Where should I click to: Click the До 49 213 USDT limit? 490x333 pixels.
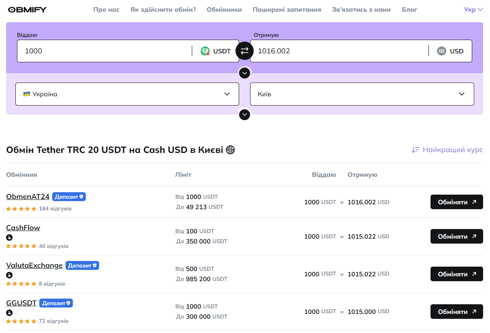click(x=200, y=207)
